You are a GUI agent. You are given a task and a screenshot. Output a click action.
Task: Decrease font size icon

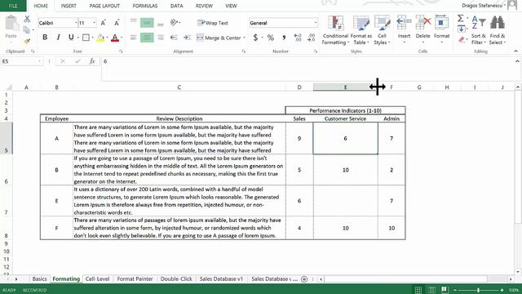(117, 23)
